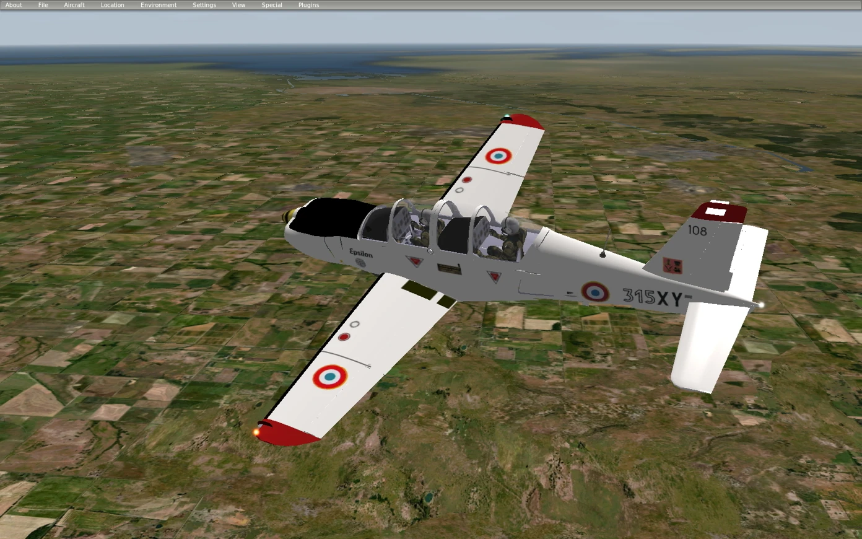
Task: Open the Plugins menu
Action: coord(308,5)
